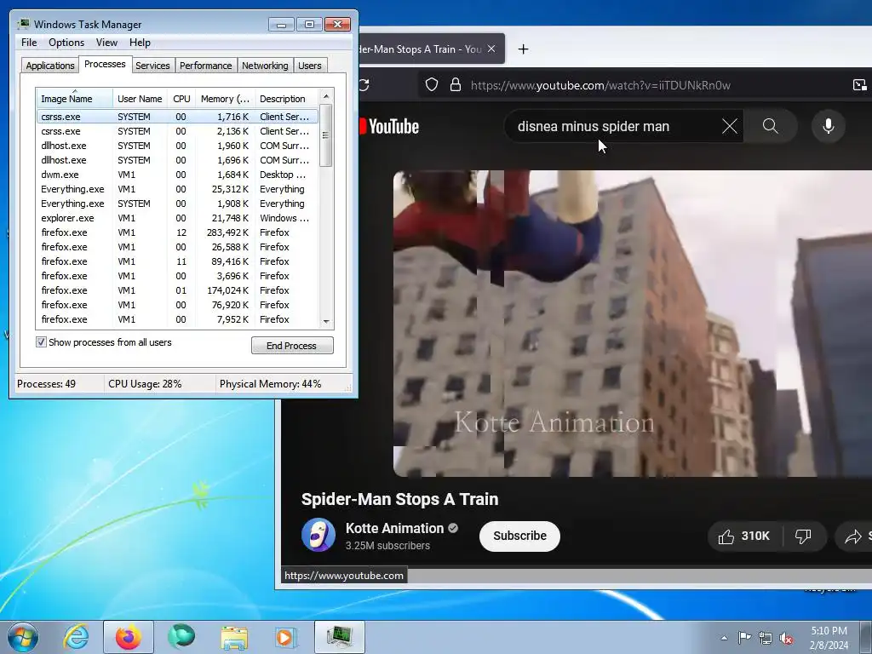Open the File menu in Task Manager
The height and width of the screenshot is (654, 872).
pyautogui.click(x=29, y=43)
